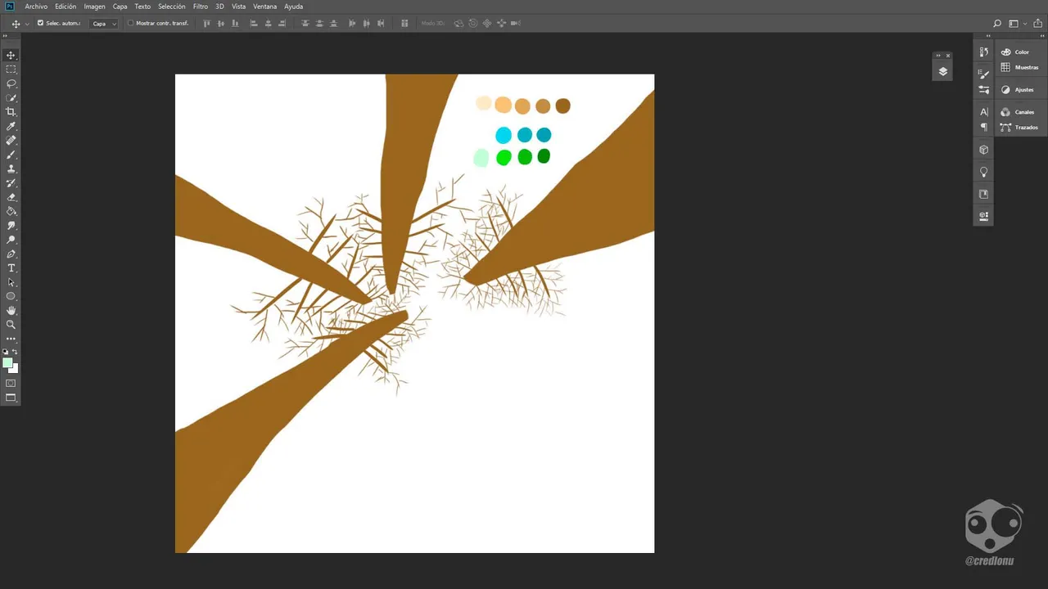Open the Libraries panel icon
Image resolution: width=1048 pixels, height=589 pixels.
point(983,194)
